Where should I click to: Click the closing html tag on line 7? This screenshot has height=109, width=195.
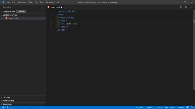pos(61,30)
